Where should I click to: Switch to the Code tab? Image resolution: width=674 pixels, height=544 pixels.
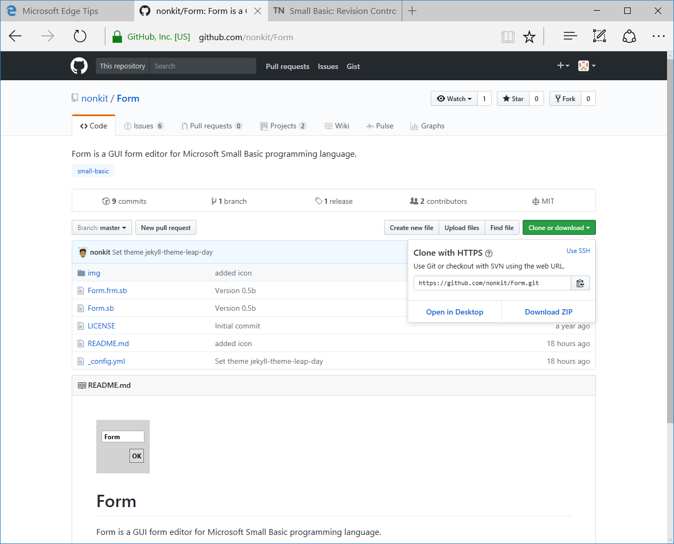pos(94,126)
